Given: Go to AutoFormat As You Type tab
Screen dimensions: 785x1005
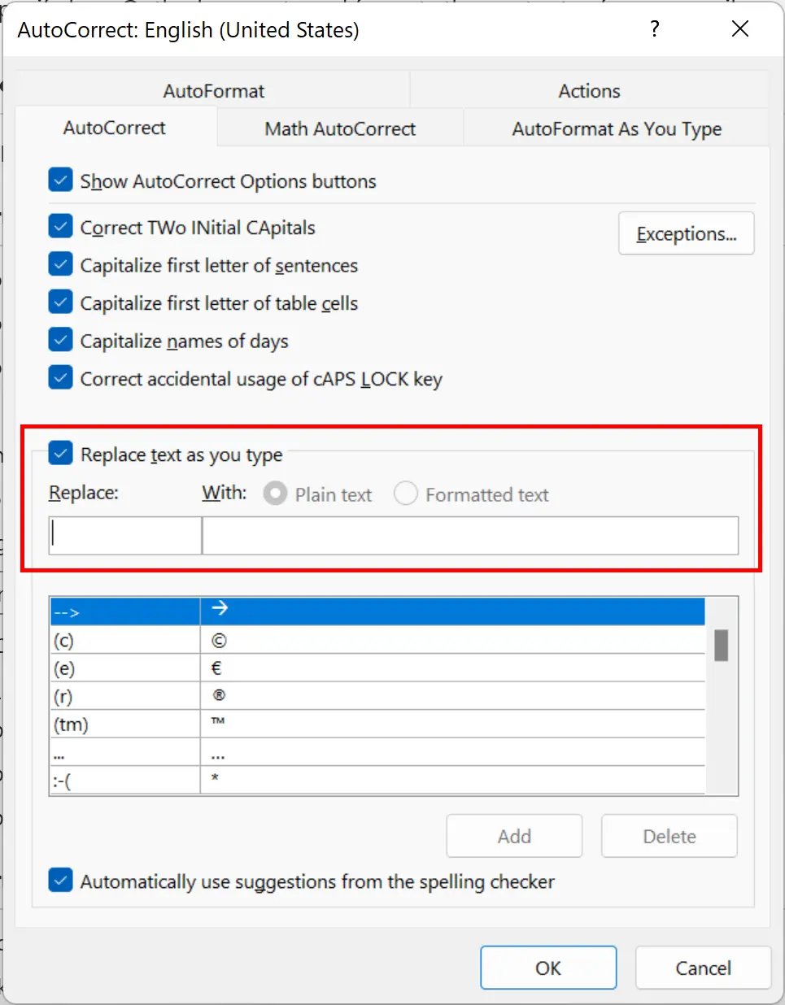Looking at the screenshot, I should pyautogui.click(x=616, y=128).
